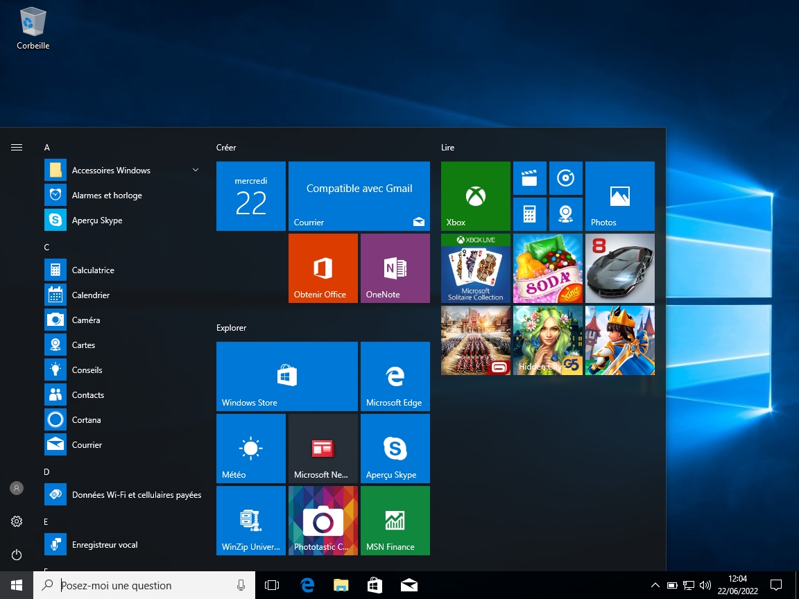Screen dimensions: 799x599
Task: Launch Edge from the taskbar
Action: tap(307, 585)
